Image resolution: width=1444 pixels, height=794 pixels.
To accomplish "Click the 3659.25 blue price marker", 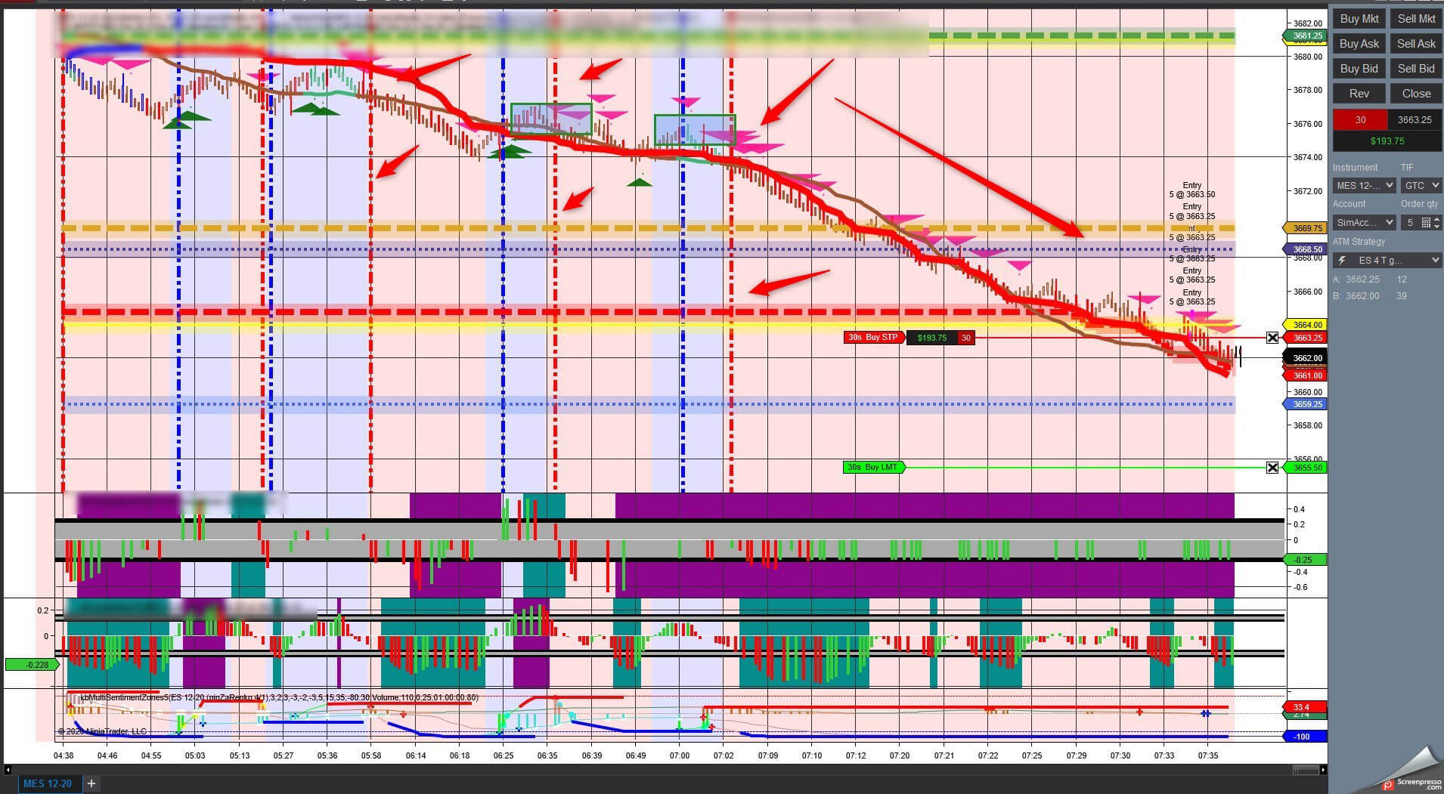I will pos(1306,404).
